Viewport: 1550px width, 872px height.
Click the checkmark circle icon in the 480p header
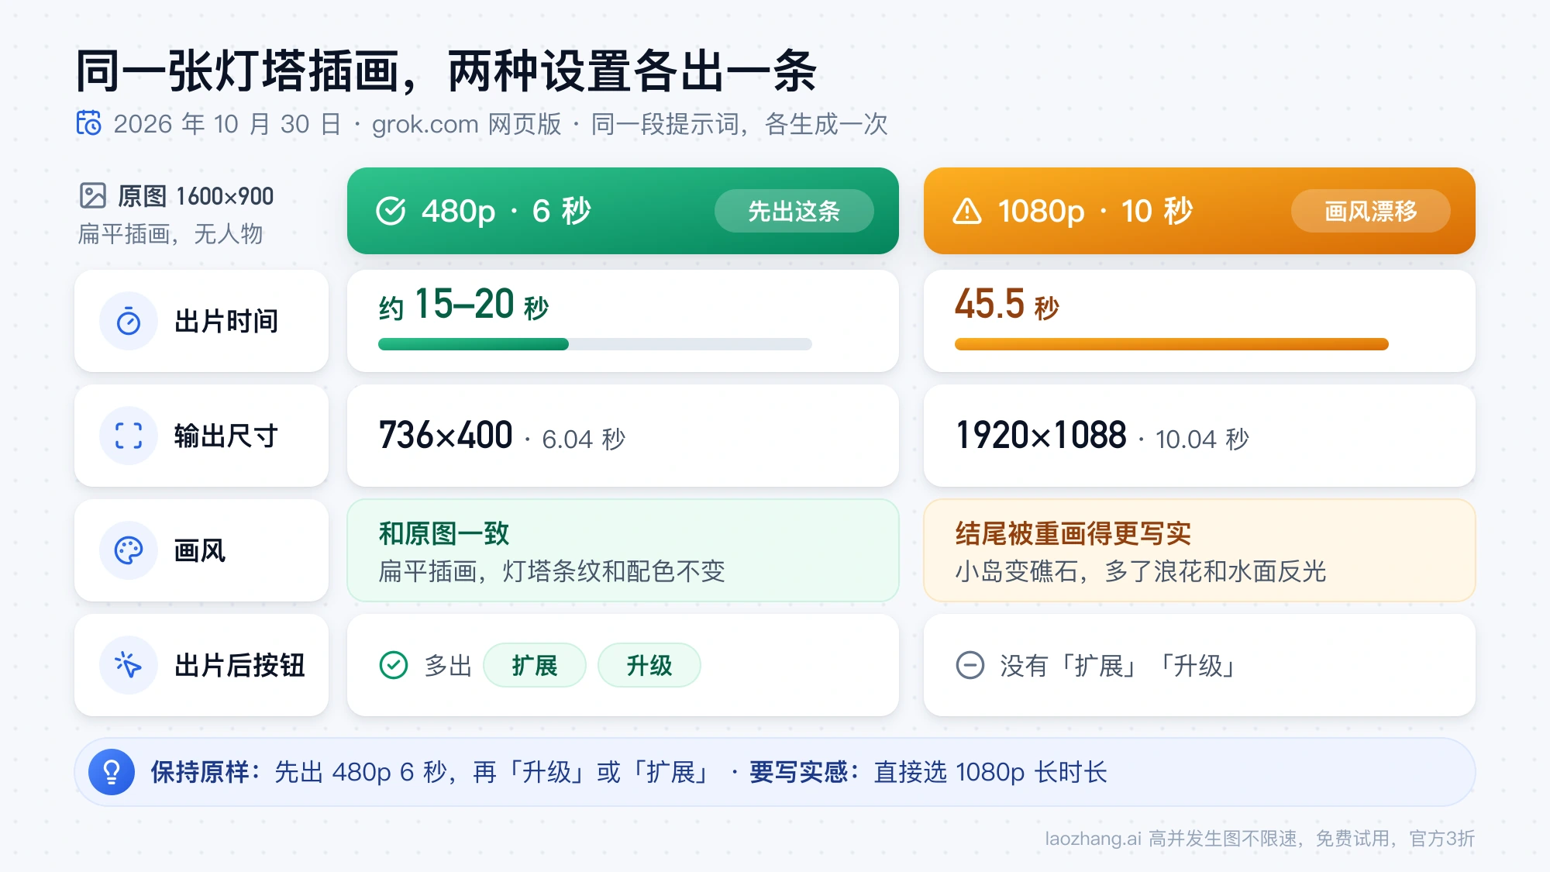tap(391, 211)
